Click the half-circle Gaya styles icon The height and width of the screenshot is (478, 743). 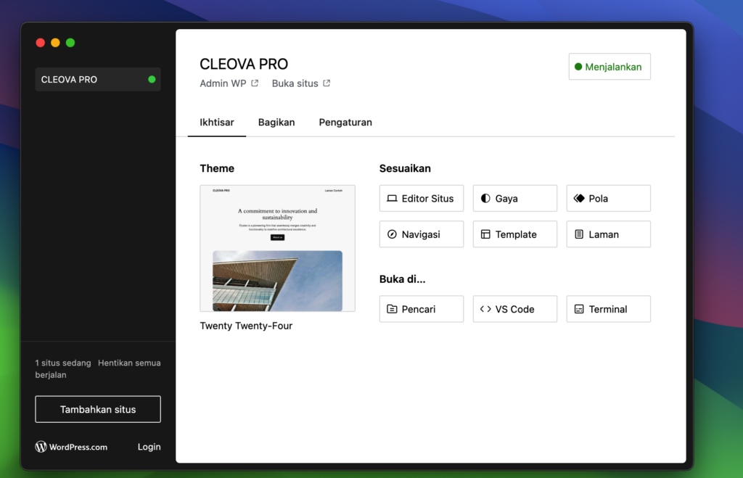coord(485,199)
